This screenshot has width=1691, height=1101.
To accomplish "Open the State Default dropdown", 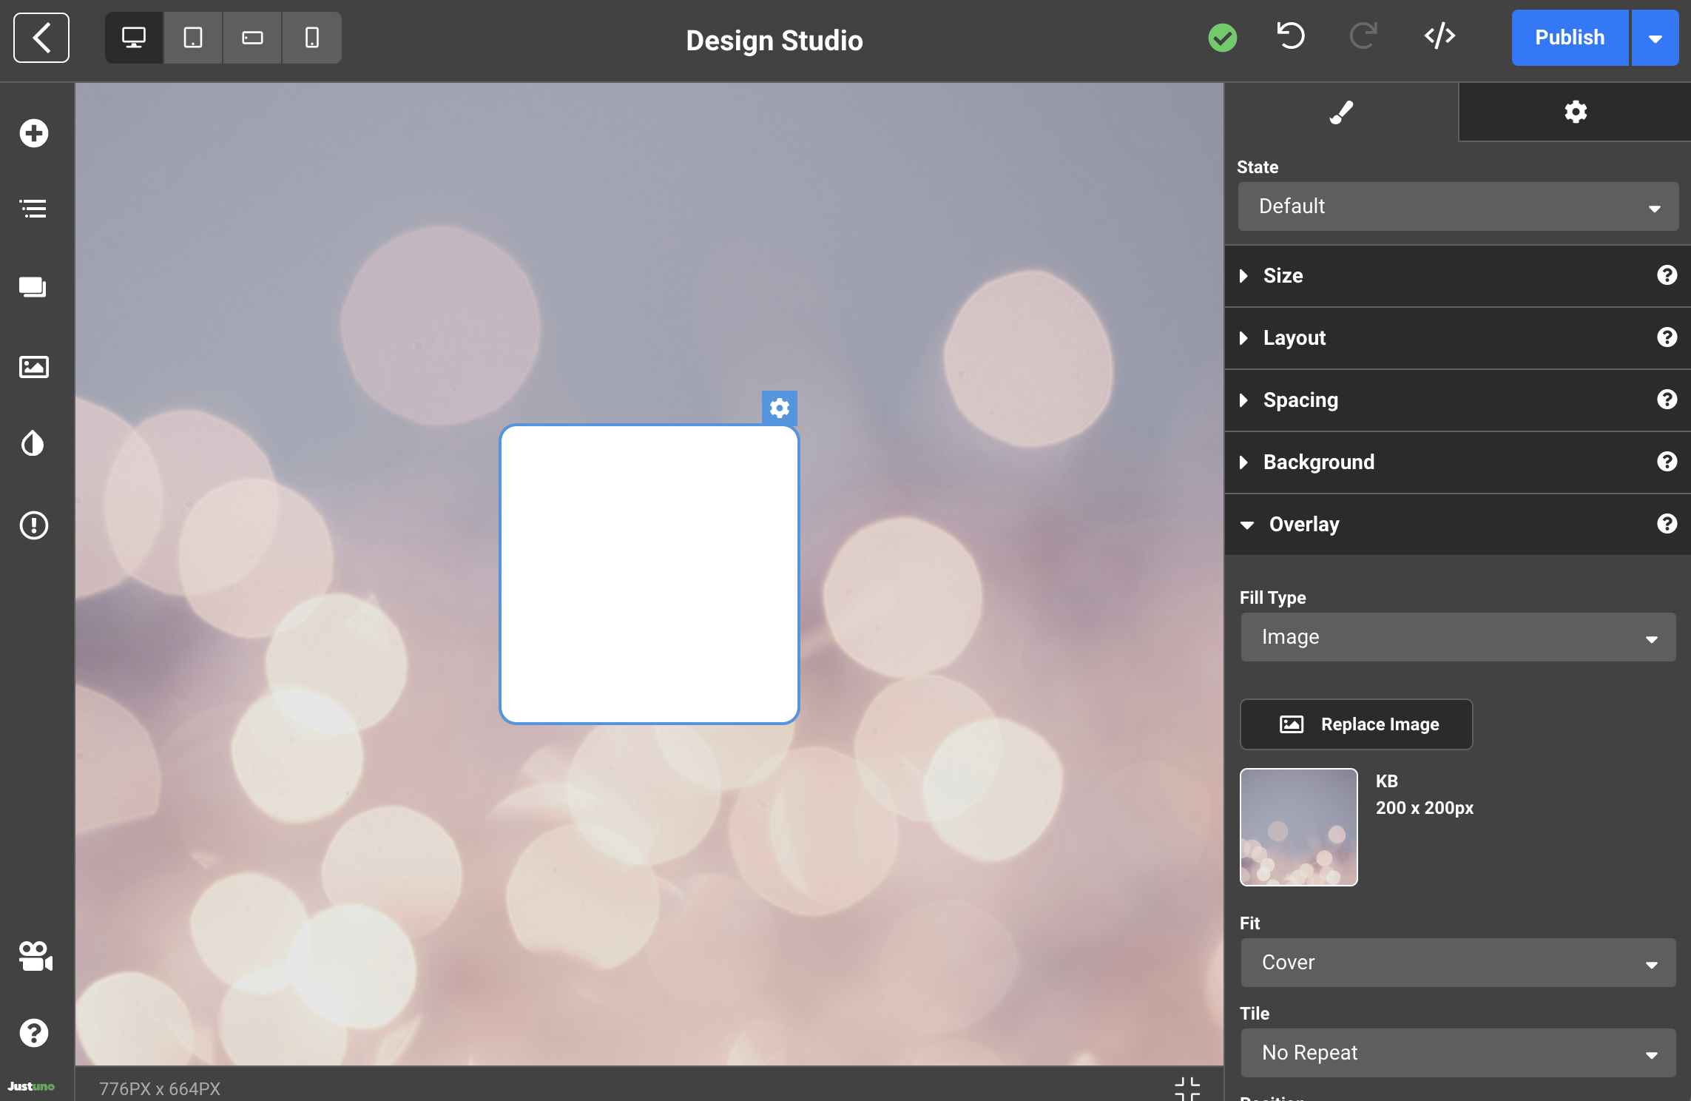I will pos(1457,206).
